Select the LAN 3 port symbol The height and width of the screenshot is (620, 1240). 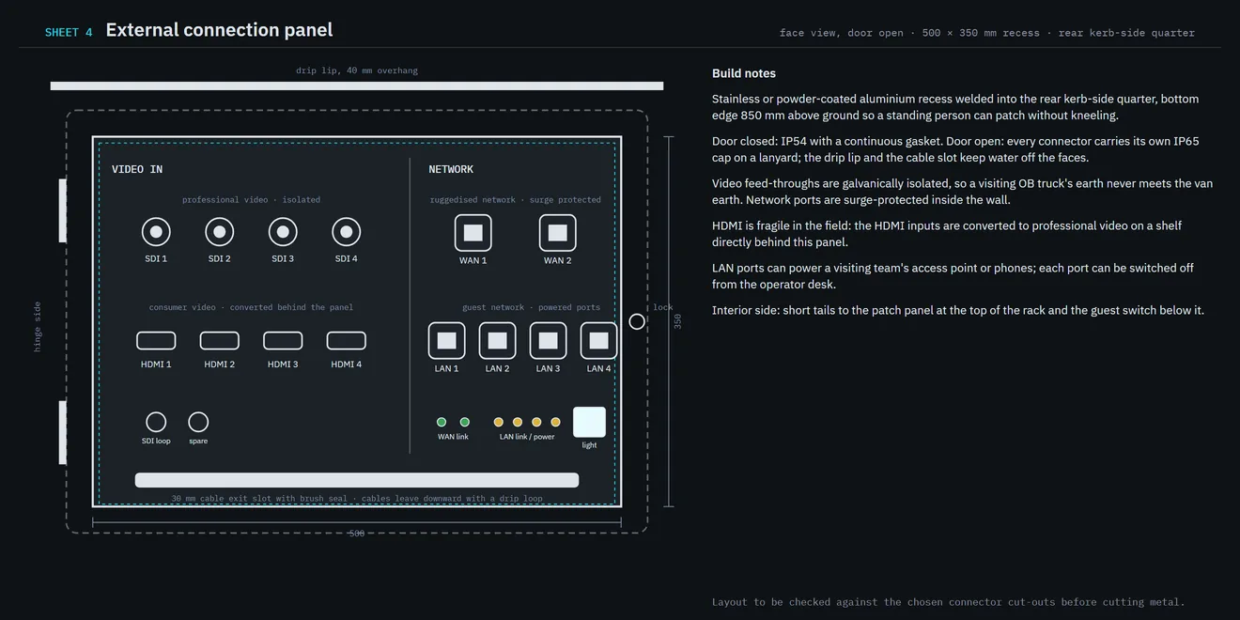click(x=549, y=341)
